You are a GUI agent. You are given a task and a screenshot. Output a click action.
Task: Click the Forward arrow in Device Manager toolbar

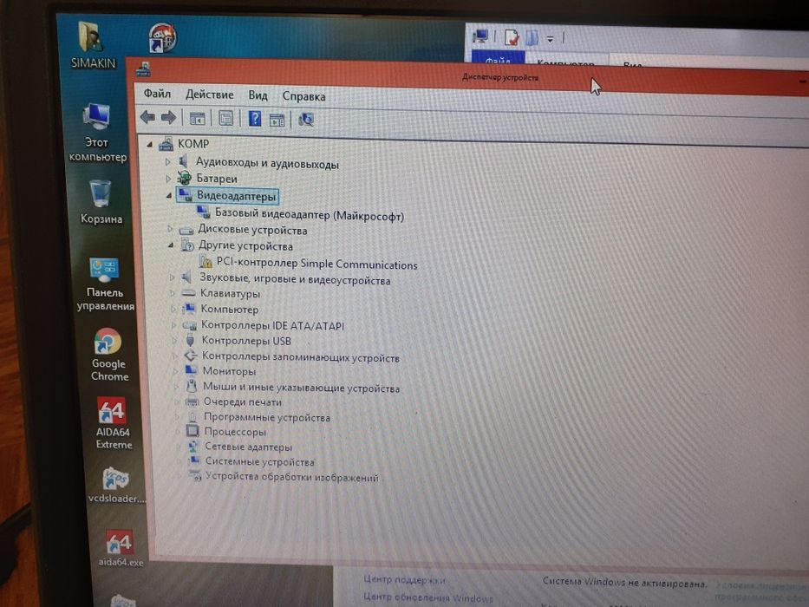click(x=168, y=118)
